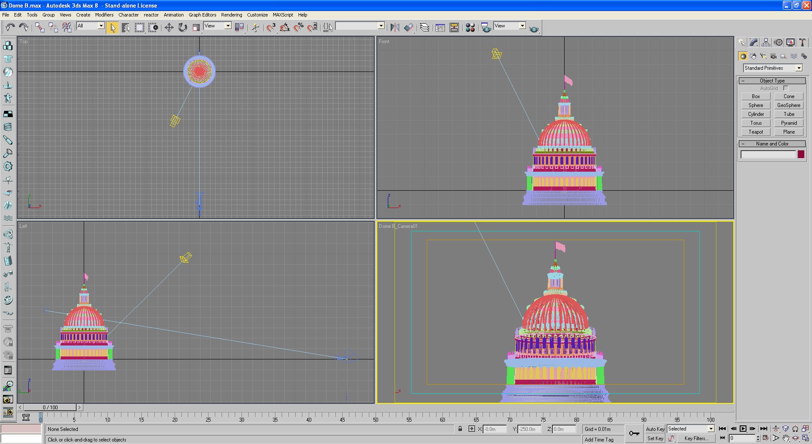Collapse the Name and Color rollout
Viewport: 812px width, 444px height.
click(x=772, y=144)
